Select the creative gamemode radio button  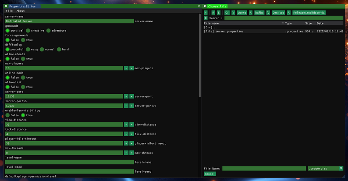[x=28, y=31]
